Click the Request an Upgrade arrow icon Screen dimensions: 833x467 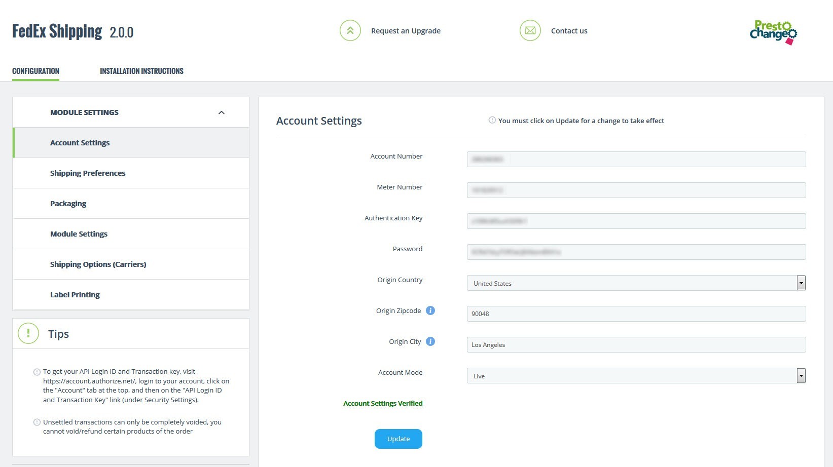click(x=350, y=30)
